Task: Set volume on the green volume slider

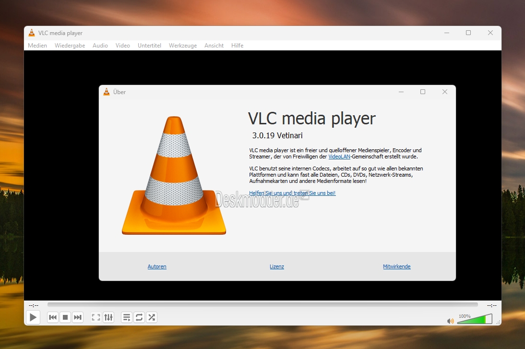Action: [x=475, y=319]
